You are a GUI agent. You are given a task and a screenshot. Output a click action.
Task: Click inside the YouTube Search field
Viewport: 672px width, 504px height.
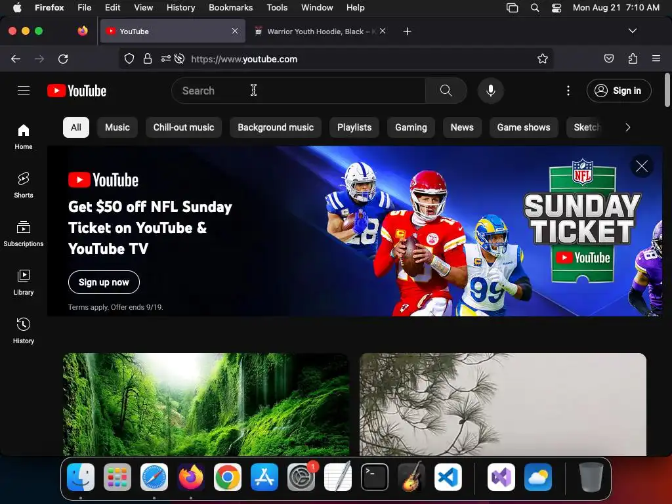299,91
